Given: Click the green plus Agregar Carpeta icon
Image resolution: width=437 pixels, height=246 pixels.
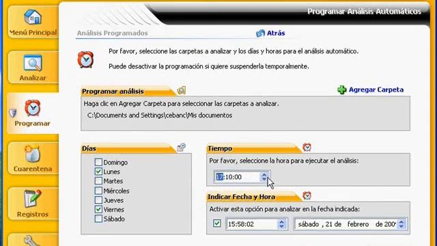Looking at the screenshot, I should pyautogui.click(x=342, y=90).
